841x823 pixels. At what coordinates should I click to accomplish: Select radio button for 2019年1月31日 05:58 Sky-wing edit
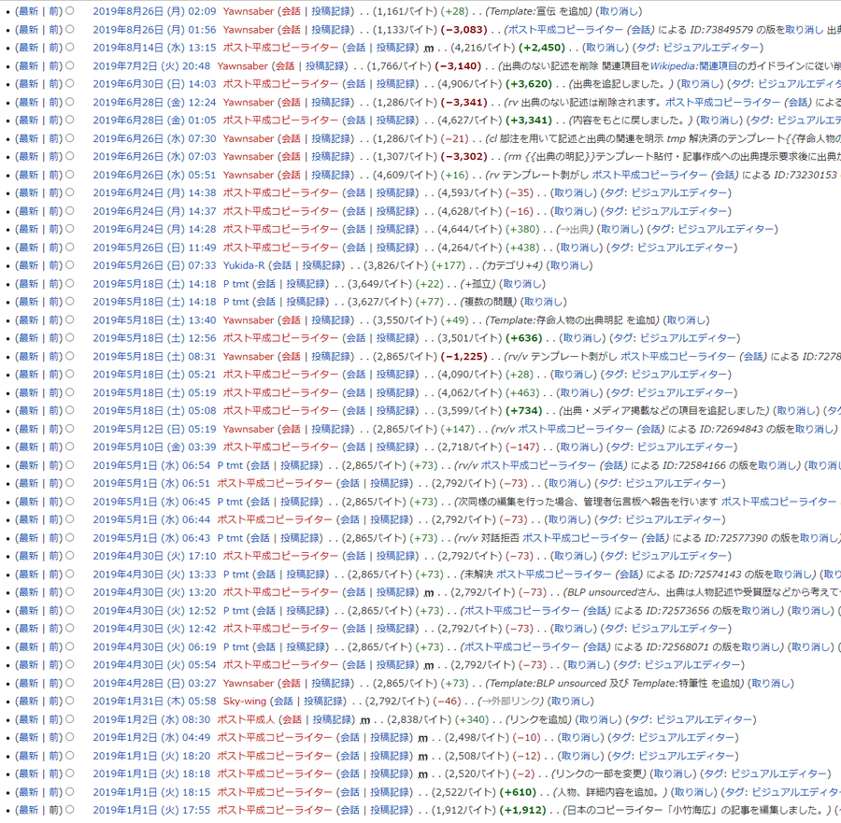[70, 701]
